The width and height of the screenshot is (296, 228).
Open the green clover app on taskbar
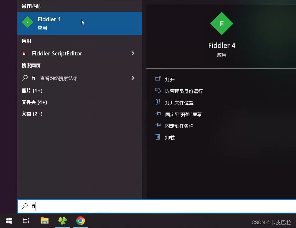click(63, 221)
